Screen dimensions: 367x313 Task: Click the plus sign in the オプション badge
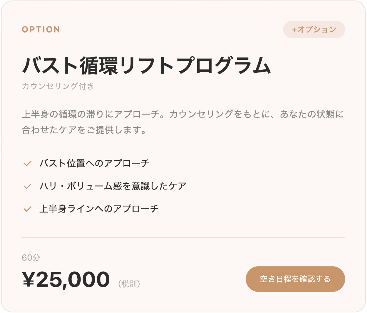[294, 30]
